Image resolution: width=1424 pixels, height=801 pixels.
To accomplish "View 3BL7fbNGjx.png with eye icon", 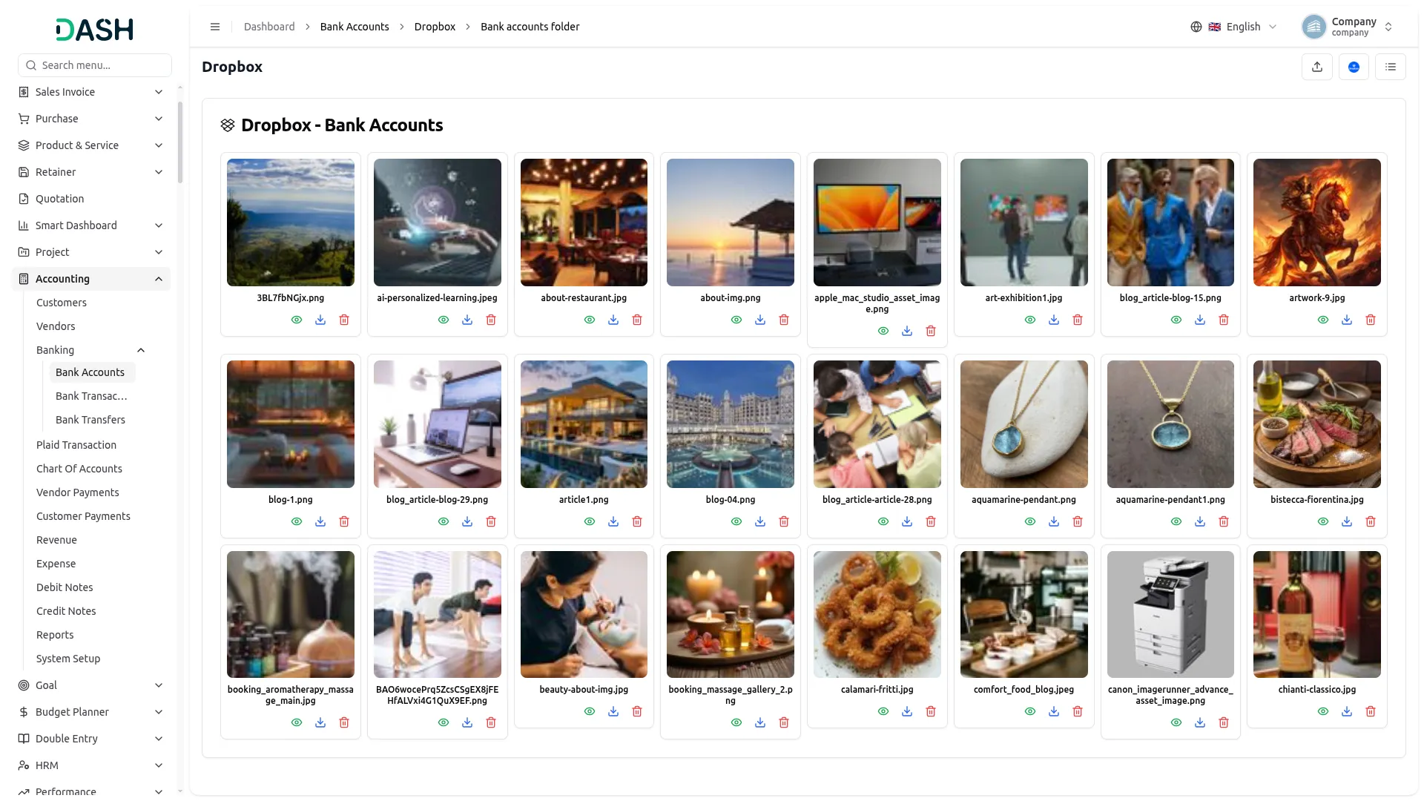I will click(x=297, y=320).
